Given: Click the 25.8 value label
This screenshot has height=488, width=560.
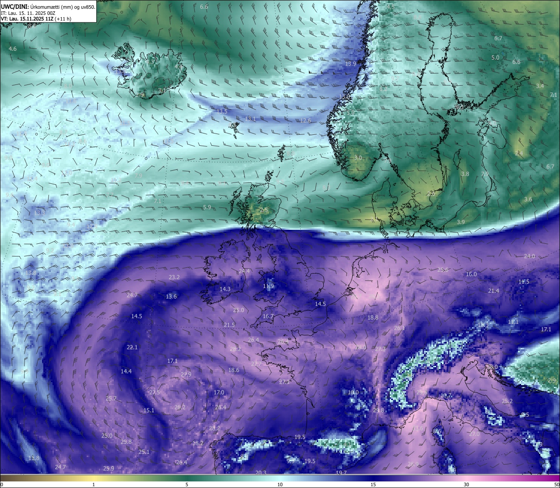Looking at the screenshot, I should click(126, 442).
